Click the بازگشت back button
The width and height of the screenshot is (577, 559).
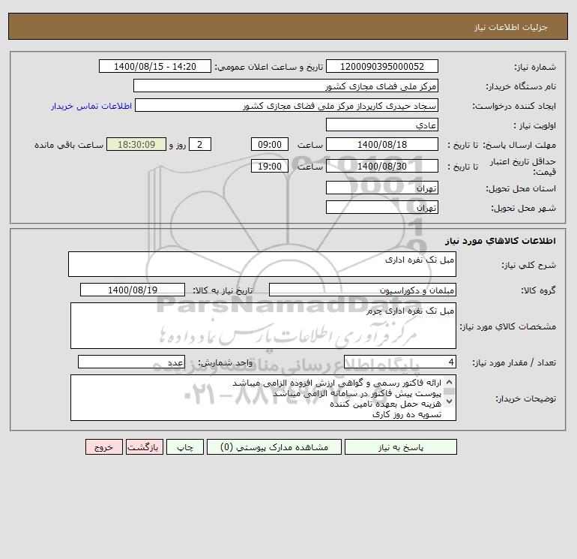coord(144,447)
